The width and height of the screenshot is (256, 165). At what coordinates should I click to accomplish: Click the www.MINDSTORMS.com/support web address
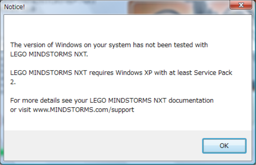pos(83,110)
